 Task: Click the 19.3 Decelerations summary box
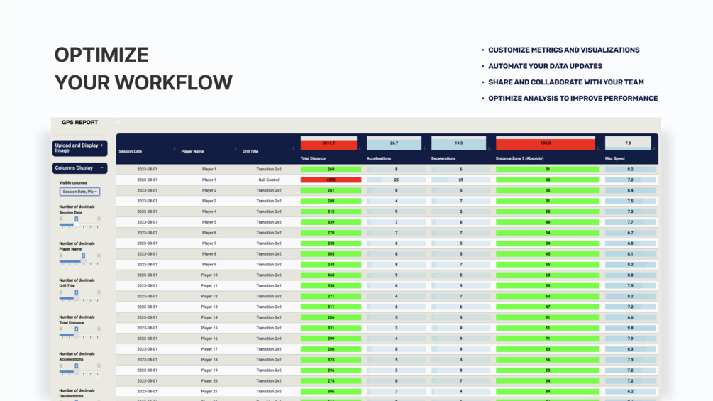[458, 143]
